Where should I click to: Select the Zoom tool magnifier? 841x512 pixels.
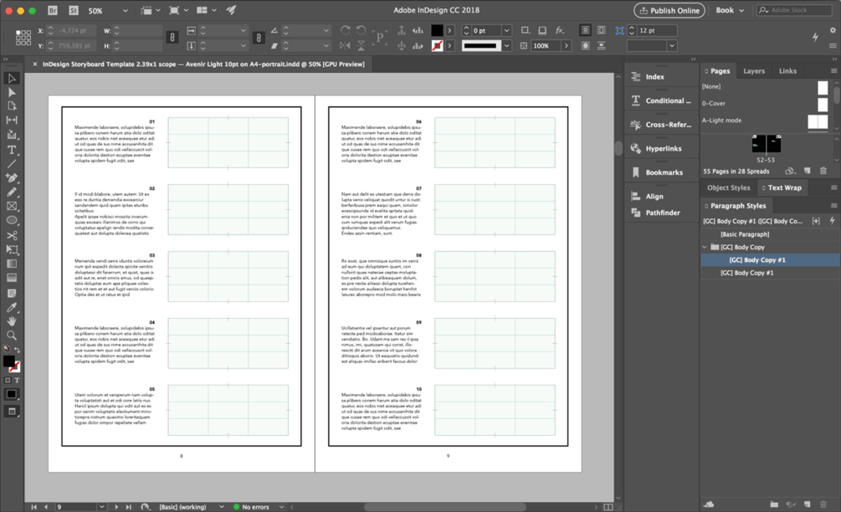11,335
